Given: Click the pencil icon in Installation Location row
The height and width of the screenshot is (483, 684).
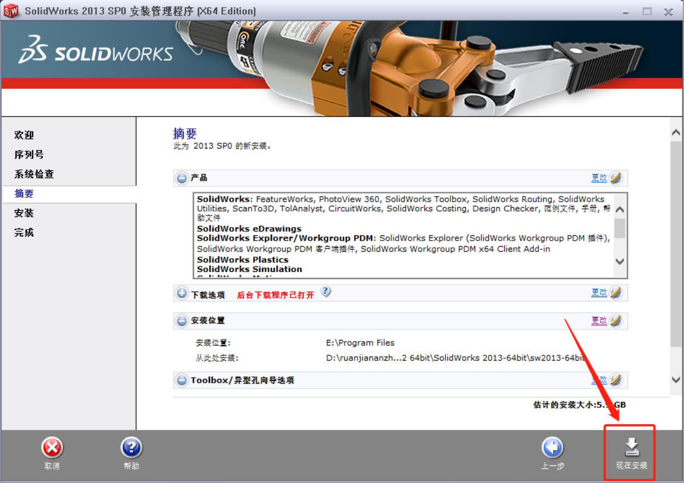Looking at the screenshot, I should [616, 321].
